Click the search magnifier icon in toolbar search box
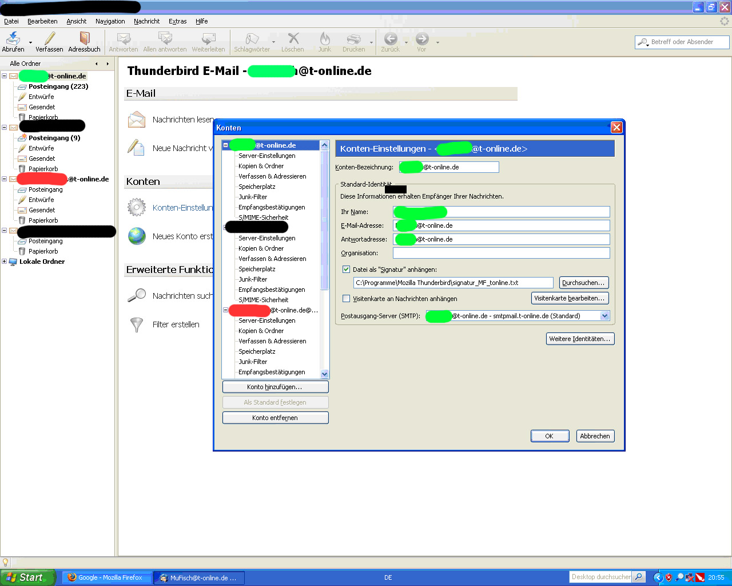The height and width of the screenshot is (586, 732). click(643, 42)
